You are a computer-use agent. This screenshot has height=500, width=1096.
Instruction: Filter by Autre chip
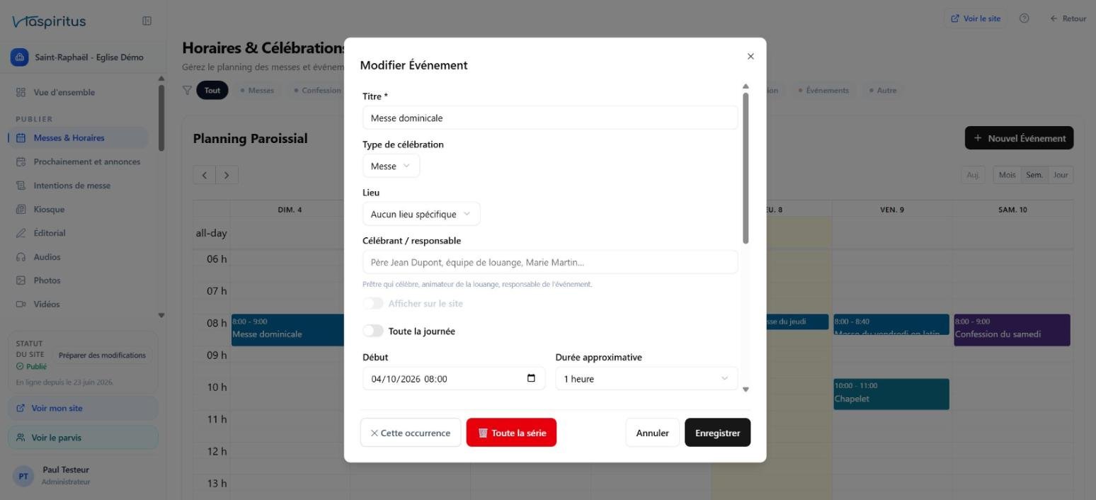point(883,91)
